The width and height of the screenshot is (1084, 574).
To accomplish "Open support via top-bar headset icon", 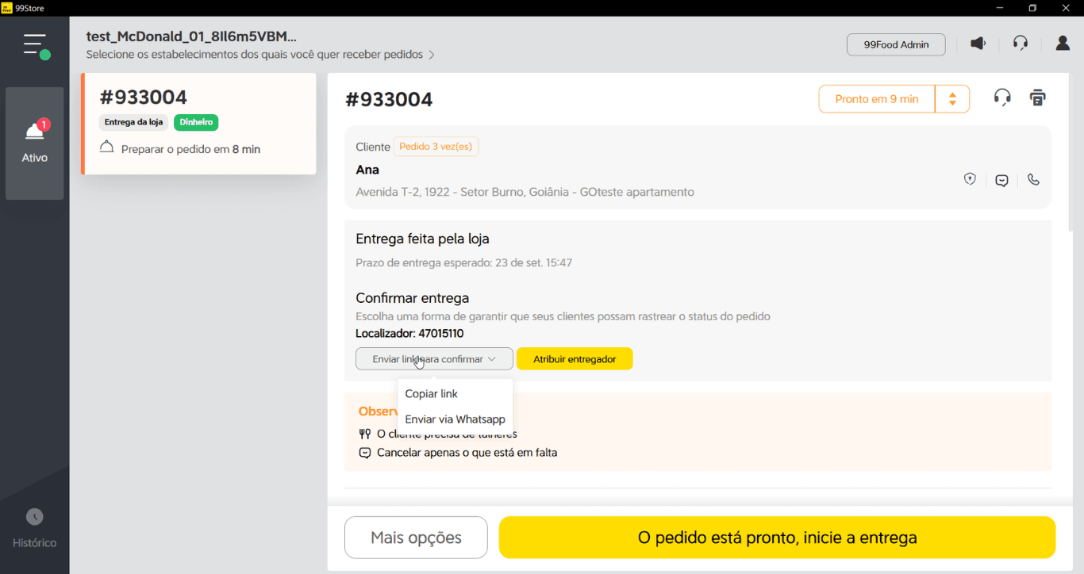I will 1021,44.
